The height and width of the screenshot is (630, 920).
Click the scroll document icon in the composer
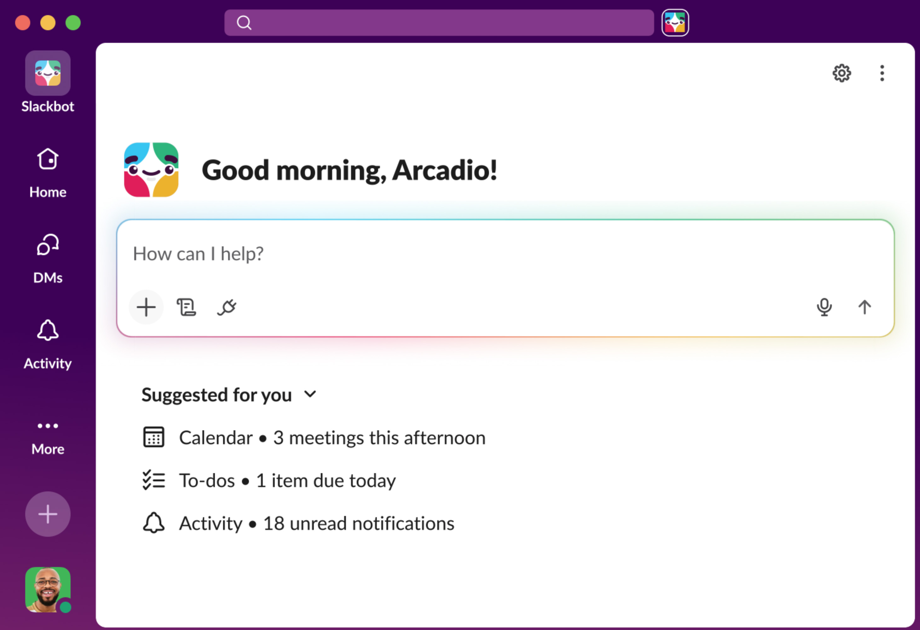(x=186, y=307)
